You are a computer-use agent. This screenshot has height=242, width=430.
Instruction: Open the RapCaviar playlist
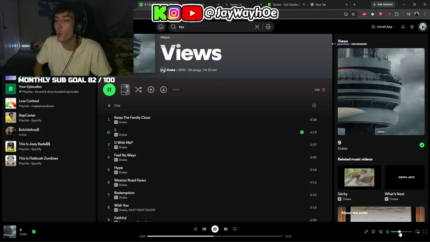pos(49,118)
